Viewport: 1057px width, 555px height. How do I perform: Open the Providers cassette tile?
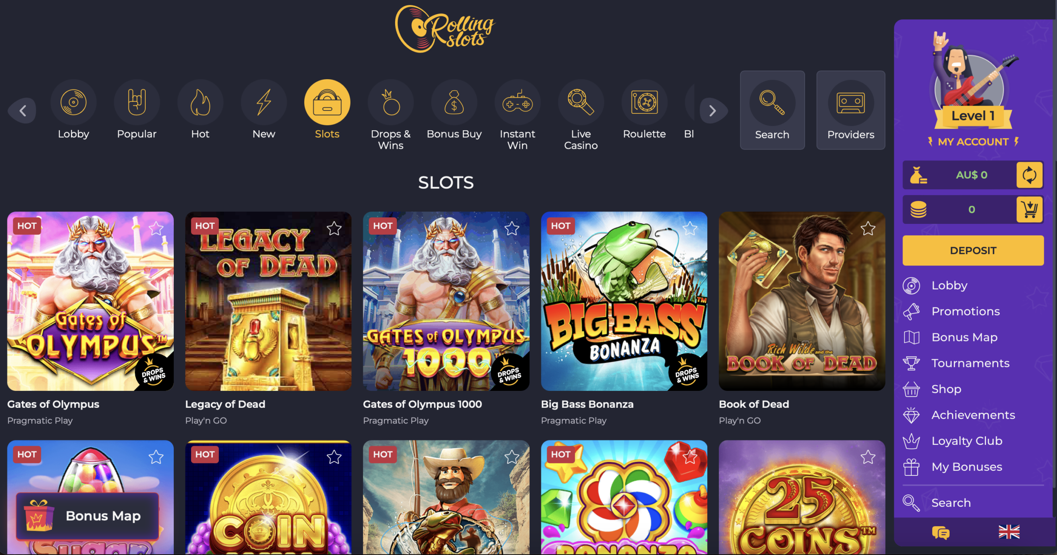click(851, 110)
